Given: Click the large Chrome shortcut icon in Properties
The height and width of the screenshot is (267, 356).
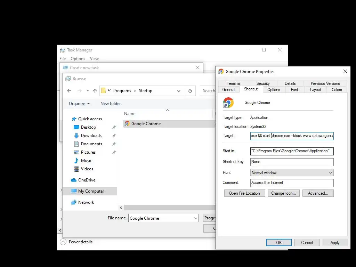Looking at the screenshot, I should [228, 103].
